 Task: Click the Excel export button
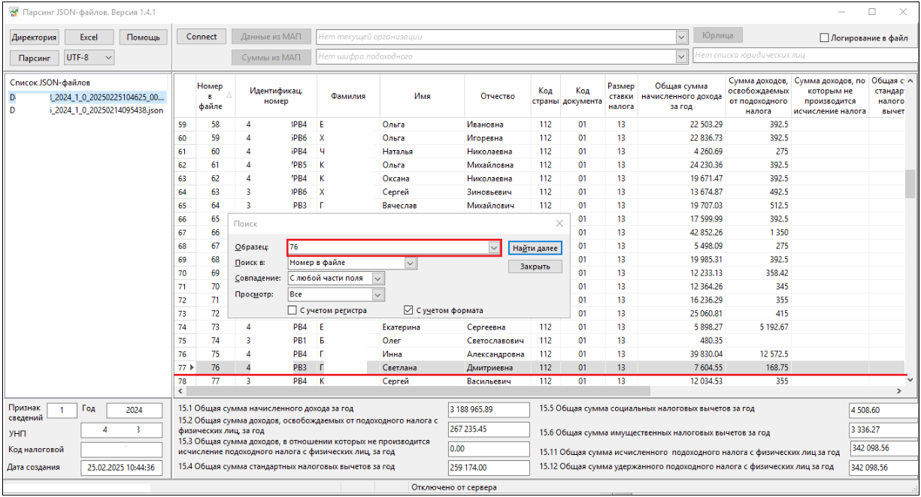tap(89, 38)
